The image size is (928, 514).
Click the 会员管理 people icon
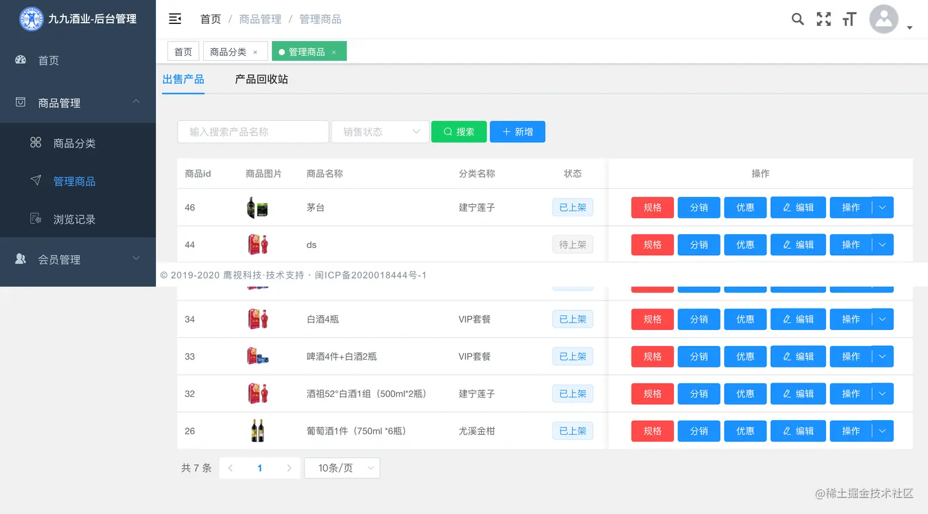tap(21, 259)
